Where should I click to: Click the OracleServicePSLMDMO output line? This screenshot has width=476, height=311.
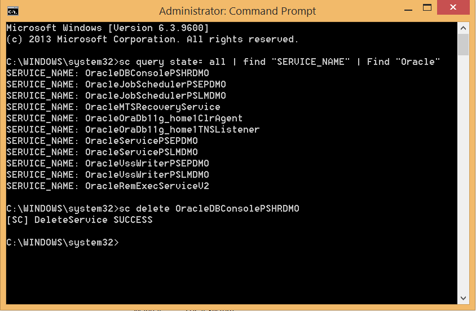[x=102, y=152]
